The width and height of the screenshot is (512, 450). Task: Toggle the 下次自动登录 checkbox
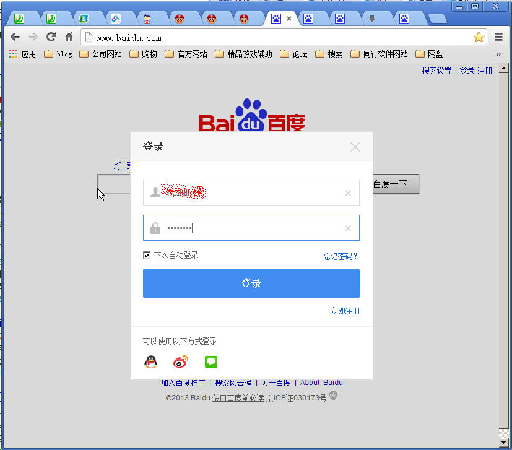(147, 255)
